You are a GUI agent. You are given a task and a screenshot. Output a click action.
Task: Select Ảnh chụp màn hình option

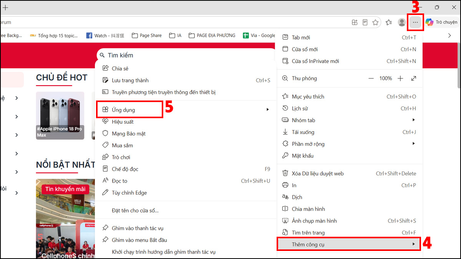click(349, 221)
